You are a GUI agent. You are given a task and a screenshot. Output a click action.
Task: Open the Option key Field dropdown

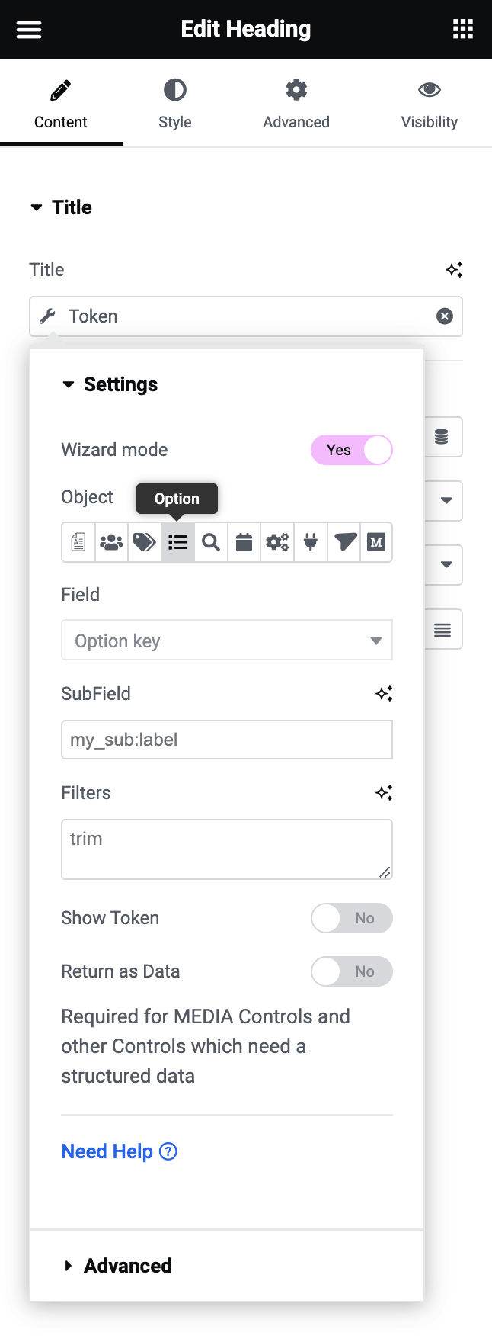coord(227,640)
